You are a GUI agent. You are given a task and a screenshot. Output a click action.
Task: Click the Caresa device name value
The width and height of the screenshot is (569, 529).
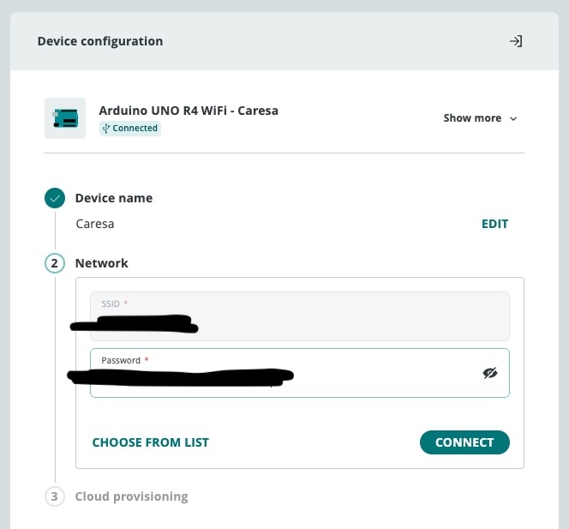(95, 224)
